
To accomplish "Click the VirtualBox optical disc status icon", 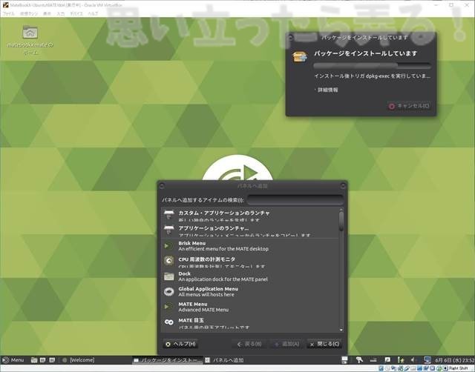I will pos(387,368).
